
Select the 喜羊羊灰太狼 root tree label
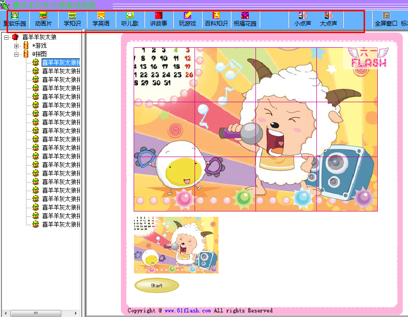coord(39,37)
